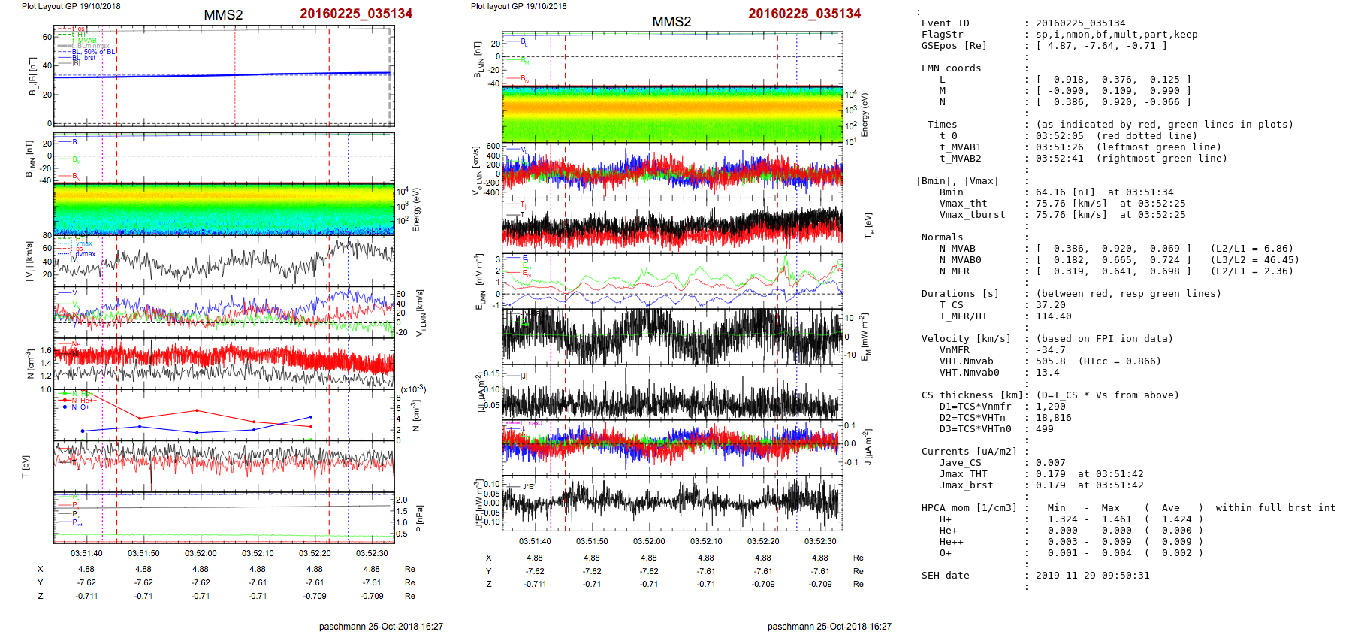Click the MMS2 title above right plot
The width and height of the screenshot is (1355, 632).
671,22
